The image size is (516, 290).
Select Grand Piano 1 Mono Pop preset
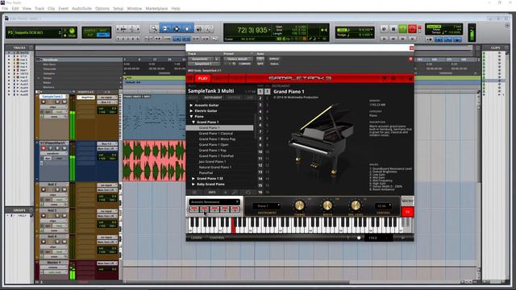[x=217, y=139]
